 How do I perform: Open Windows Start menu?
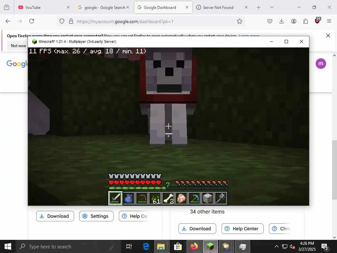tap(8, 246)
